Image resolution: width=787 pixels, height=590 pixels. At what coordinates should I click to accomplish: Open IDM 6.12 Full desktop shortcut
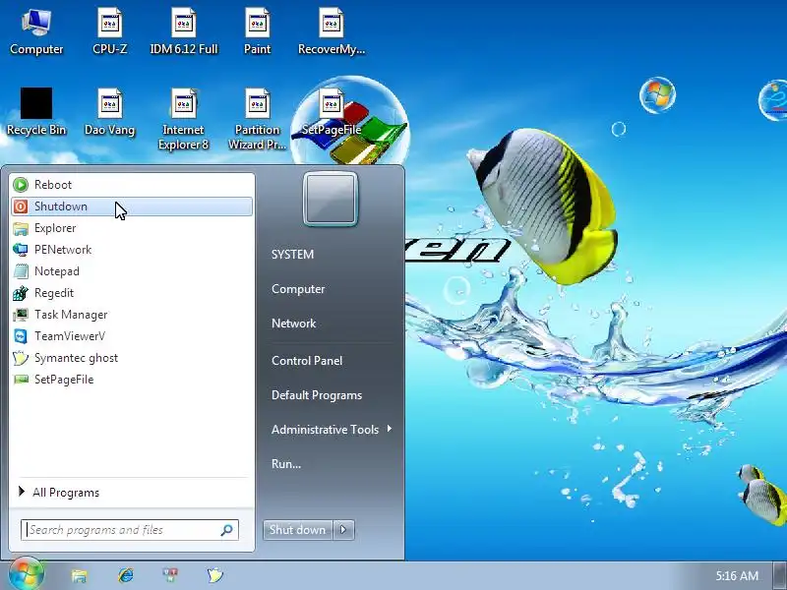tap(184, 31)
